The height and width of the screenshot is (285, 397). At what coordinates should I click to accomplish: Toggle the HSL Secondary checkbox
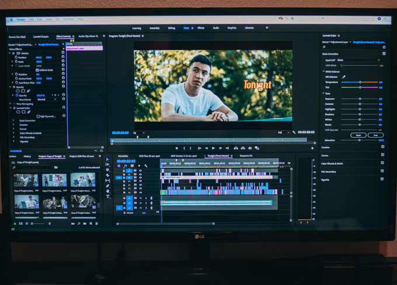382,171
